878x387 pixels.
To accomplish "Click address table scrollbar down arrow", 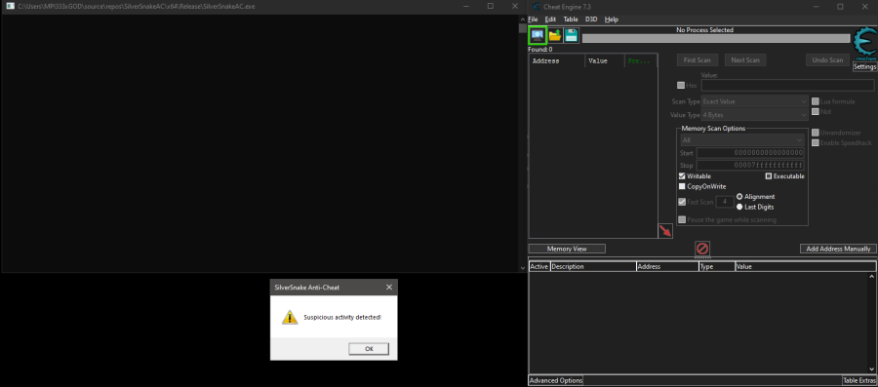I will coord(872,369).
